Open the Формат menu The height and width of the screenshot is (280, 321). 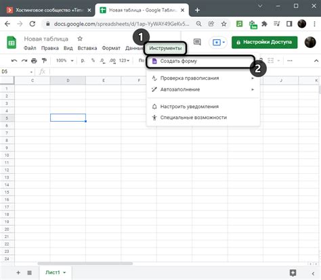[x=111, y=48]
